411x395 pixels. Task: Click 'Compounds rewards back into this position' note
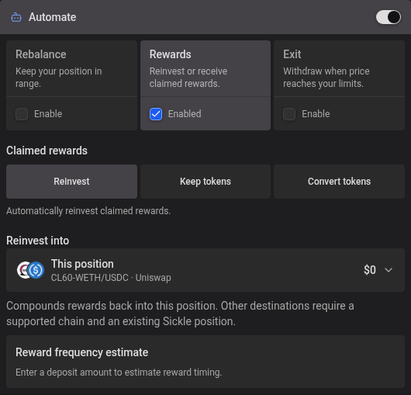180,314
